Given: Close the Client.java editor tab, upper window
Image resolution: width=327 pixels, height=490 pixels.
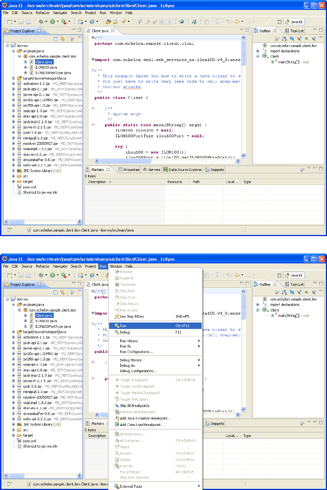Looking at the screenshot, I should pyautogui.click(x=112, y=31).
